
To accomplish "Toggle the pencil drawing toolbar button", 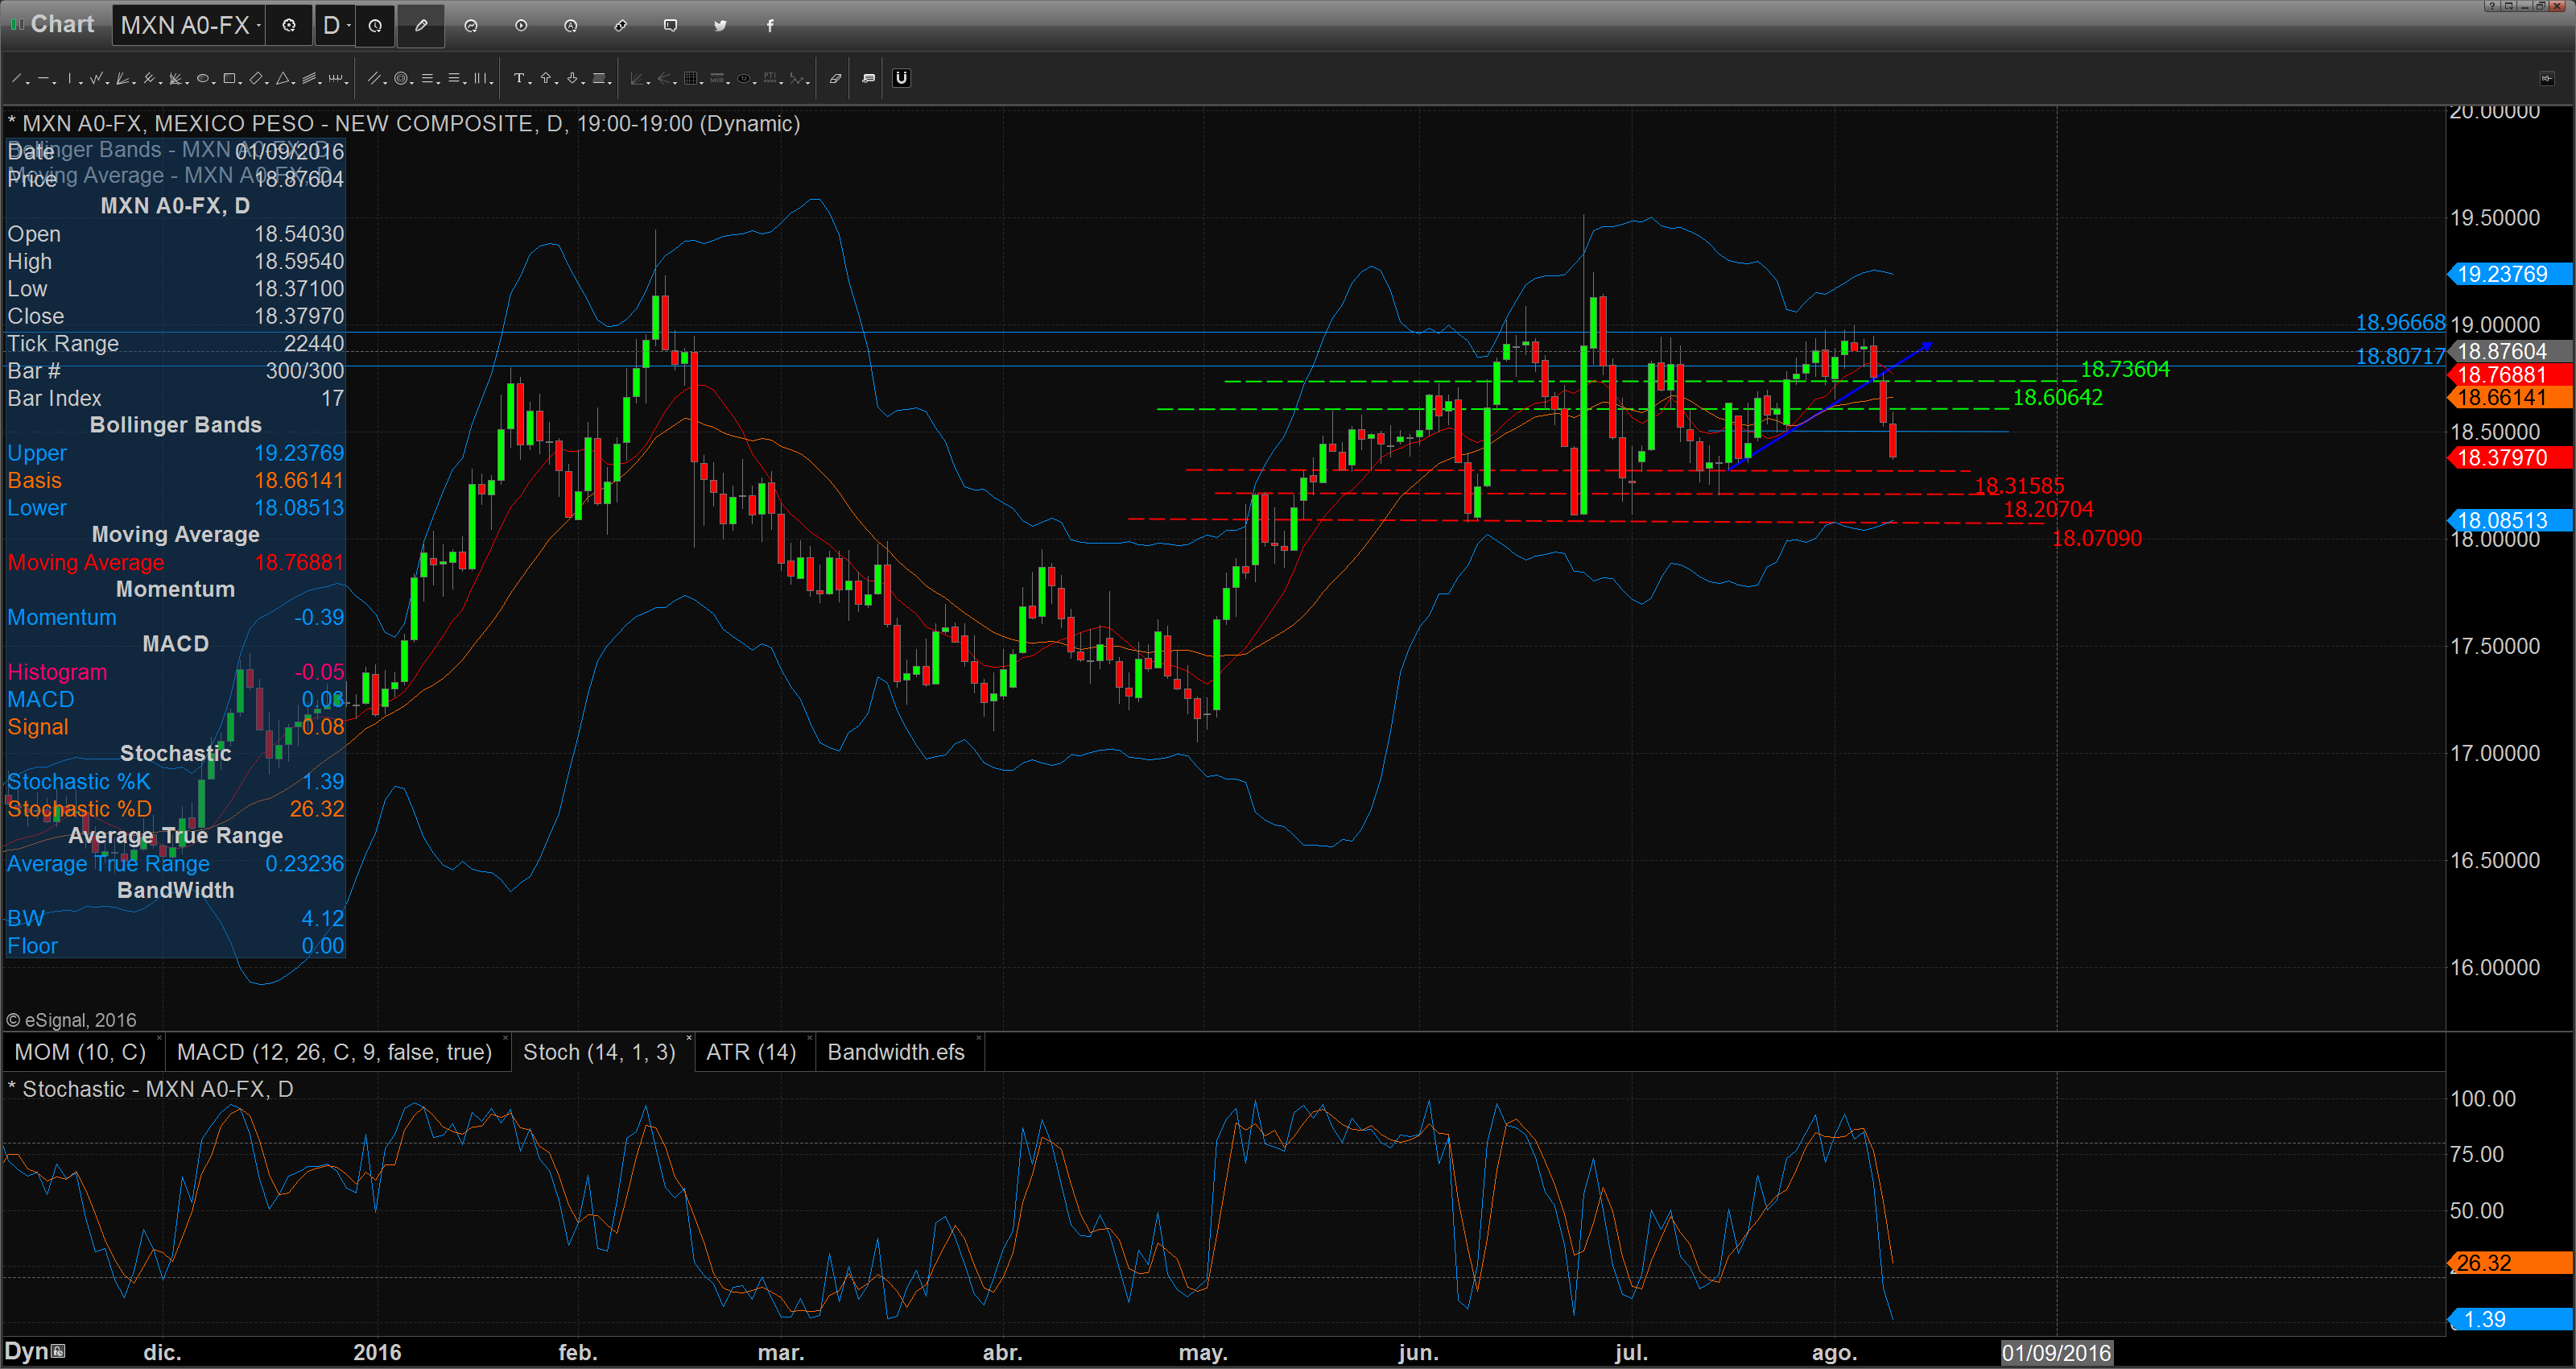I will [421, 25].
